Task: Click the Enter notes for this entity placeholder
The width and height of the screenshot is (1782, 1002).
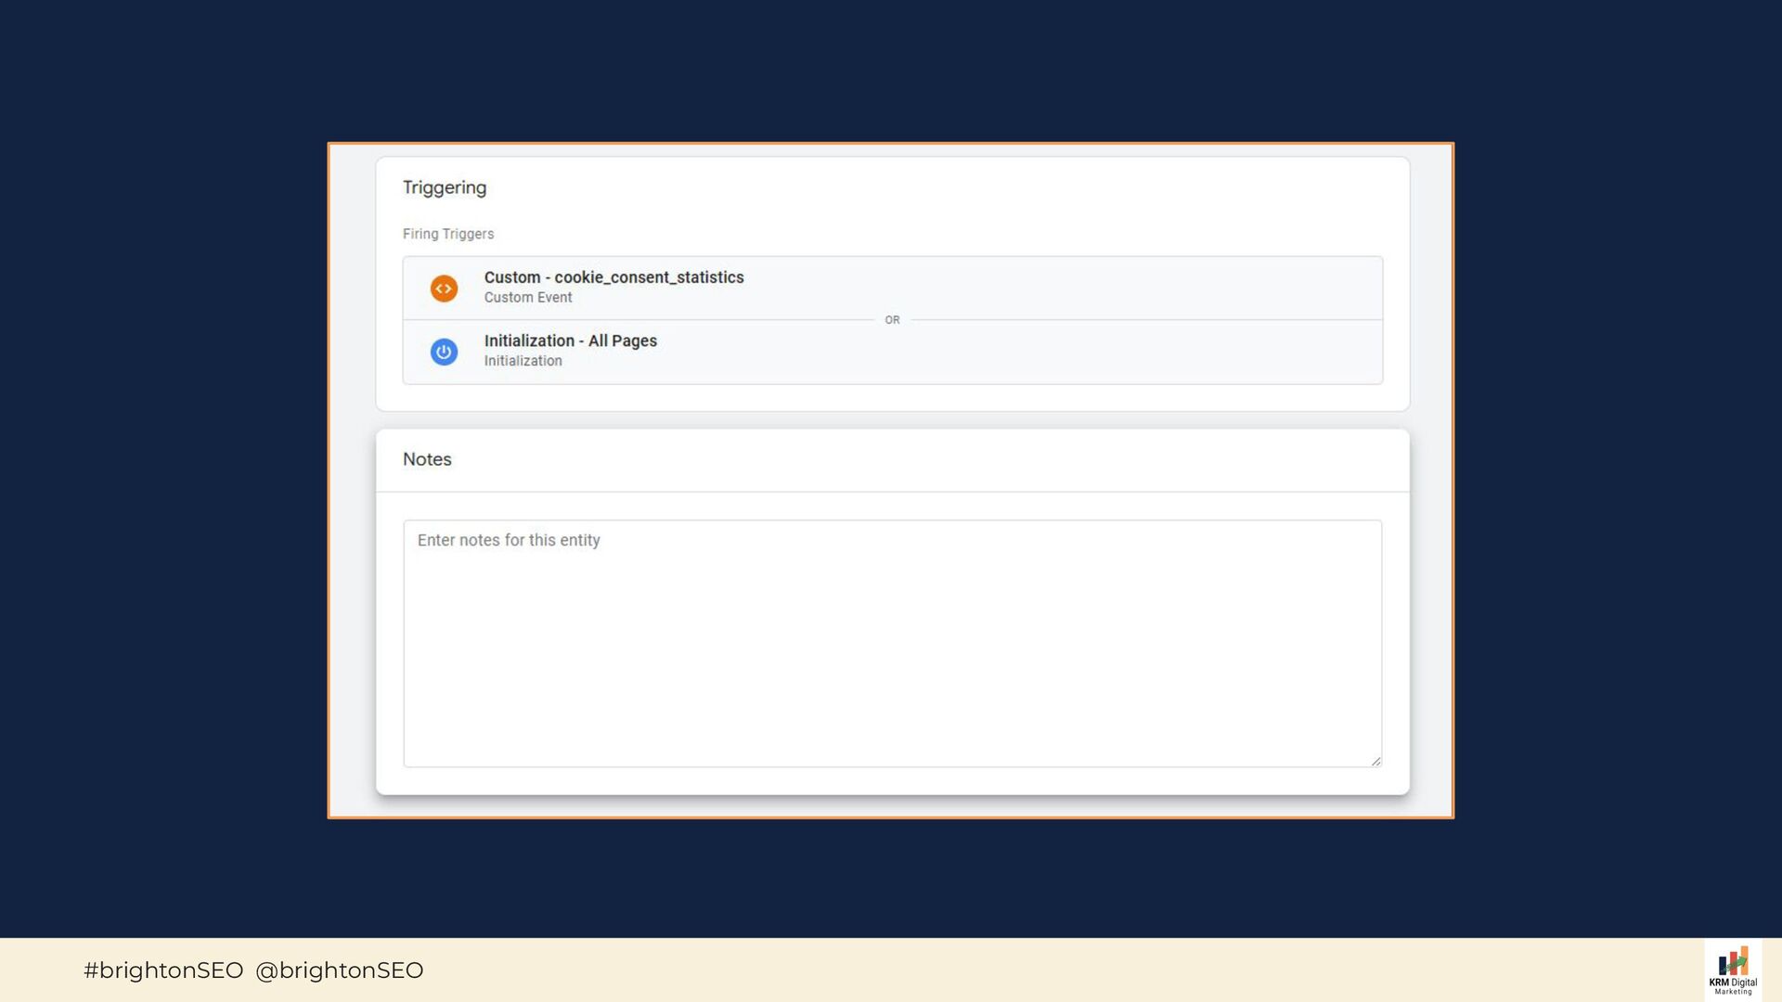Action: (x=509, y=540)
